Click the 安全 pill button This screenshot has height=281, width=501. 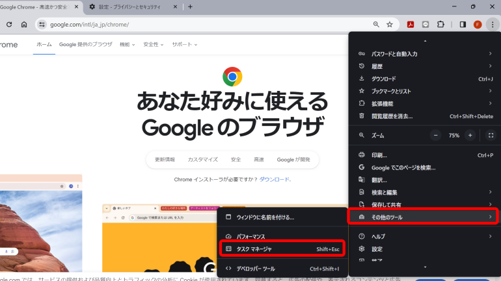click(236, 160)
